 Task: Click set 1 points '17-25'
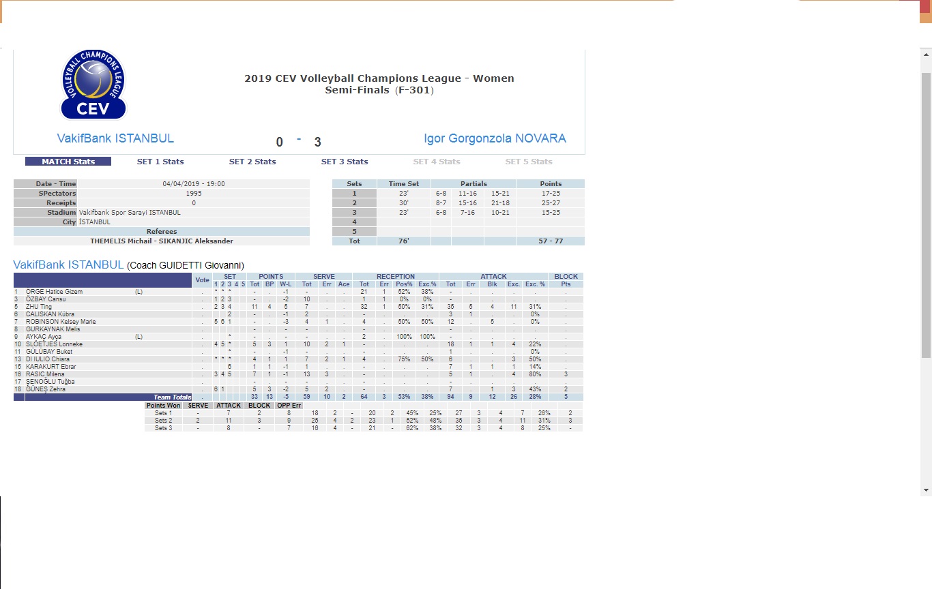point(551,194)
